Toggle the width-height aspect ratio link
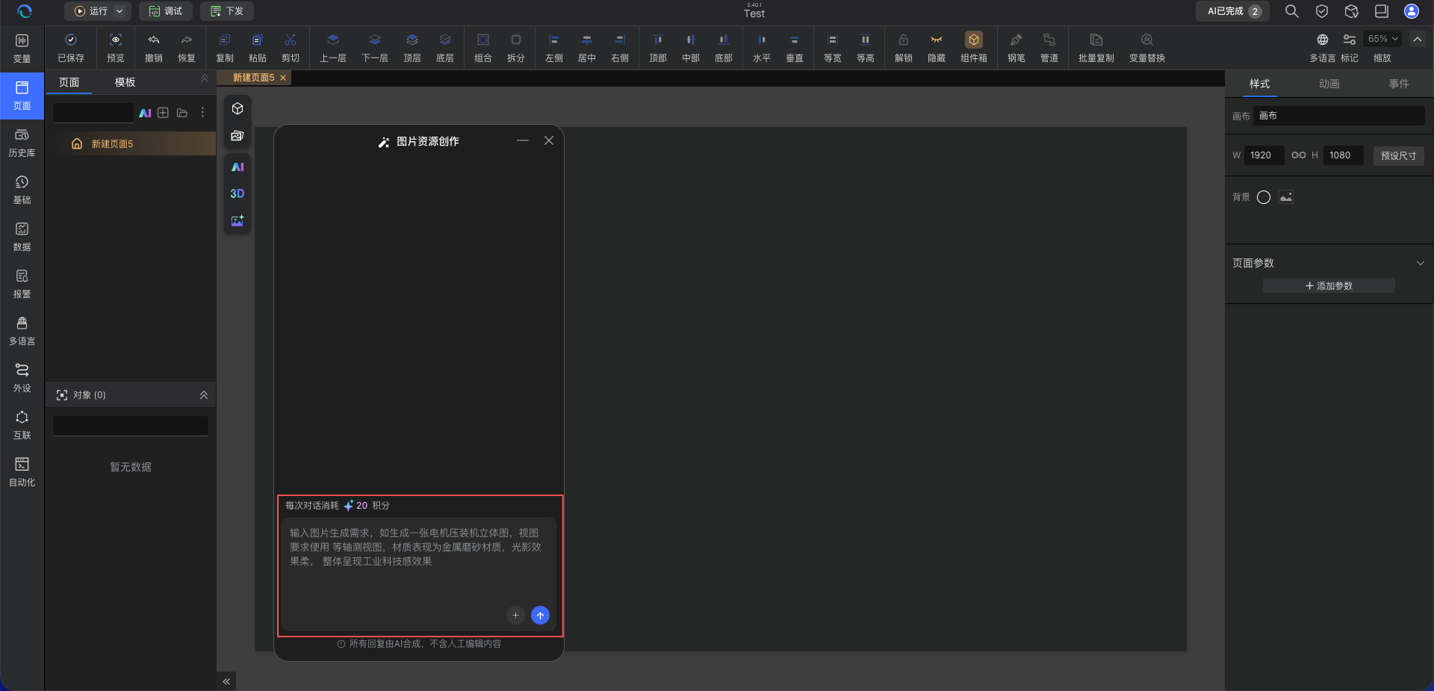The width and height of the screenshot is (1434, 691). (1299, 155)
